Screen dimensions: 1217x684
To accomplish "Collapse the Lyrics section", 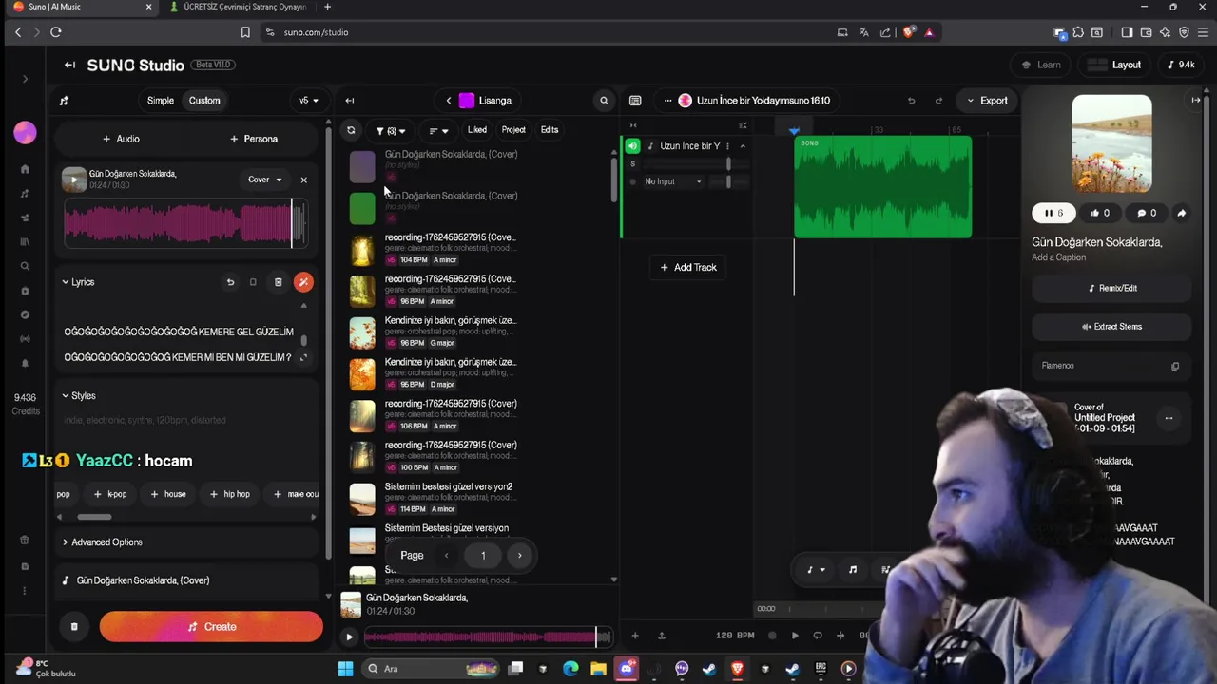I will [79, 282].
